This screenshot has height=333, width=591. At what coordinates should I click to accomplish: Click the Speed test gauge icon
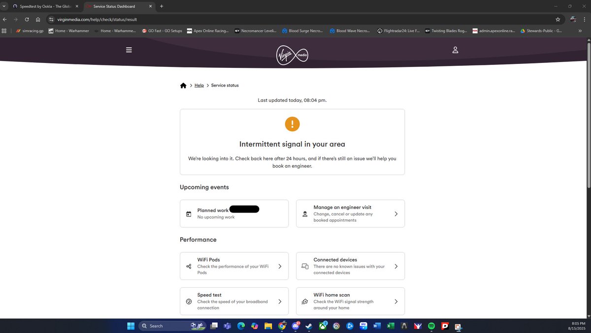pyautogui.click(x=189, y=302)
